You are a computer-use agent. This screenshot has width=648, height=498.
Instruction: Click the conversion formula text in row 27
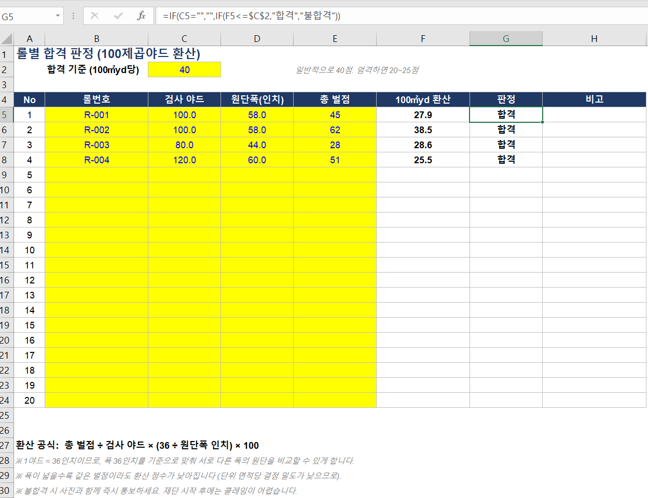tap(137, 445)
